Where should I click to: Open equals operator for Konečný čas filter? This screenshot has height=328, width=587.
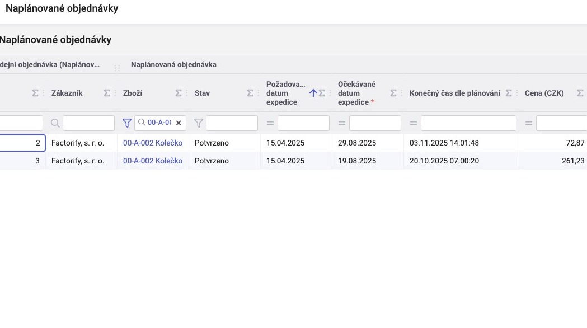413,123
